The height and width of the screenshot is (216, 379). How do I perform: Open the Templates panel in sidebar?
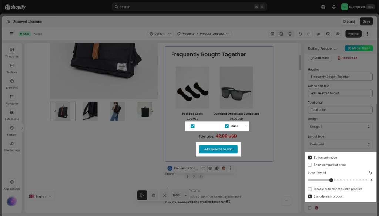12,52
